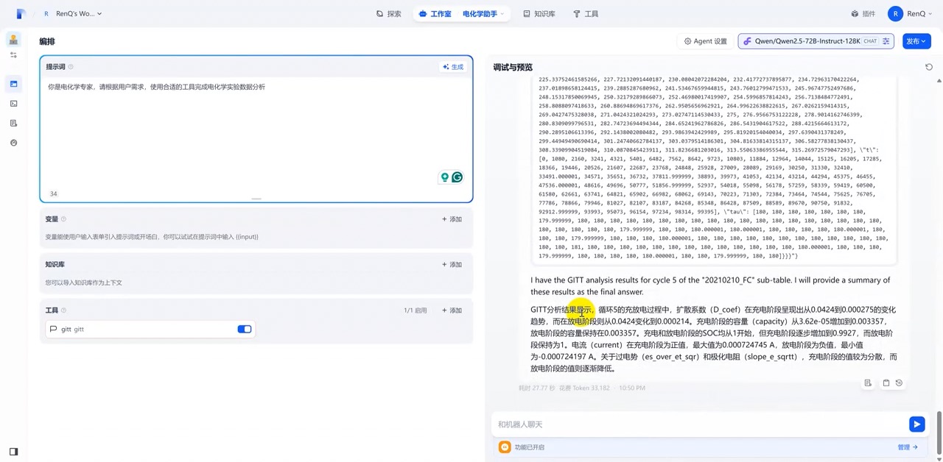943x462 pixels.
Task: Switch to the 知识库 tab
Action: pyautogui.click(x=539, y=13)
